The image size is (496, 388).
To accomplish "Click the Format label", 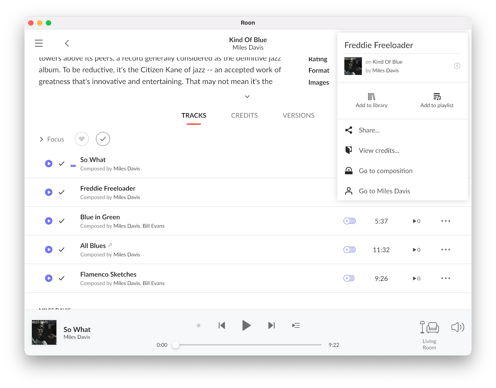I will click(x=319, y=71).
